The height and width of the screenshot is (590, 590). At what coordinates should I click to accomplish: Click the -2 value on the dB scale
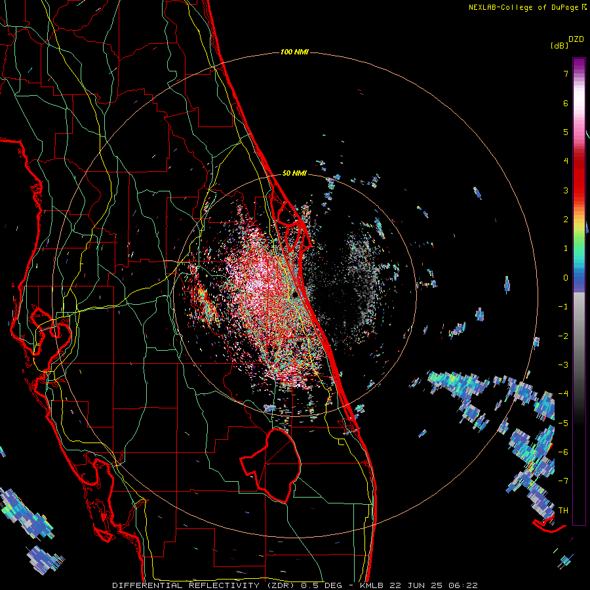pos(563,336)
